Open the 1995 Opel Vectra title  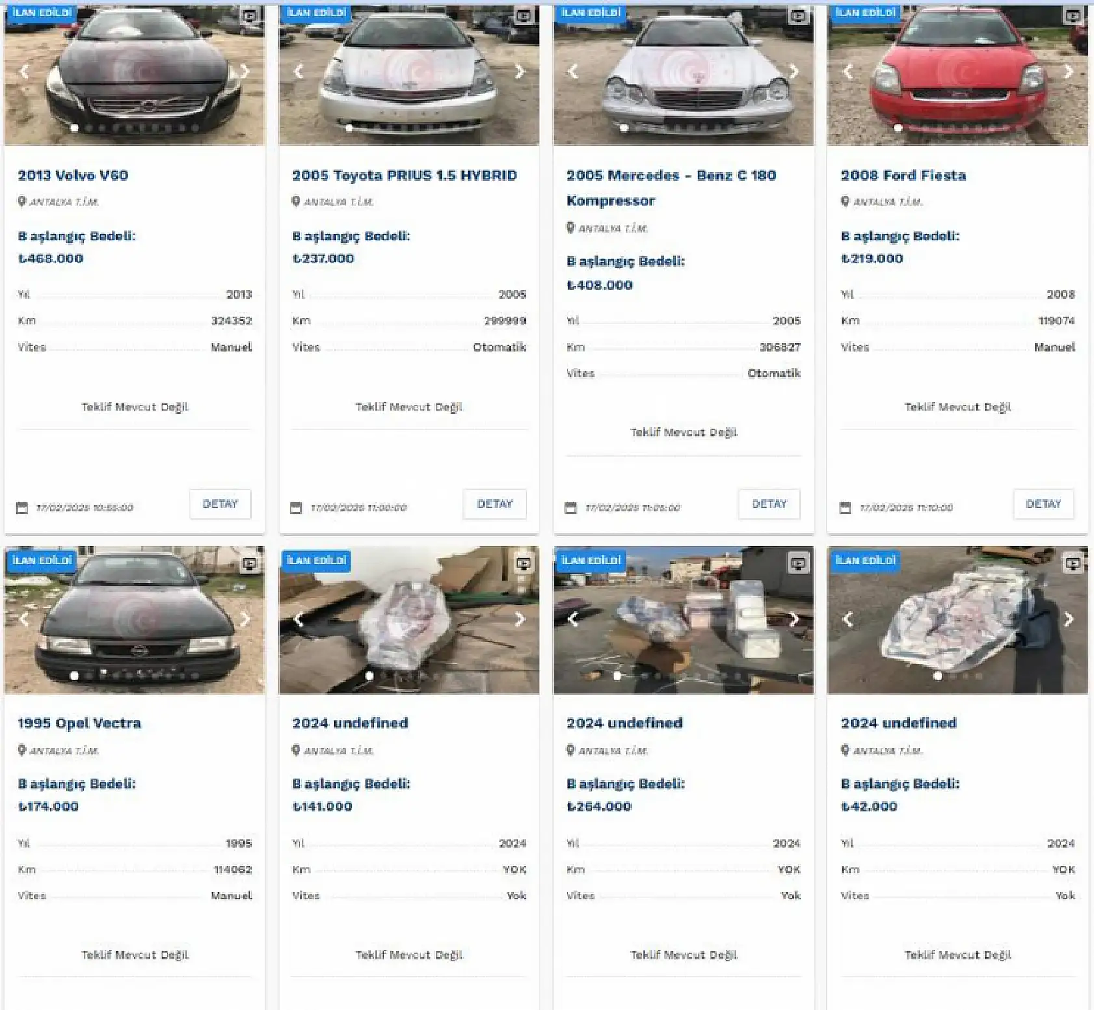click(79, 723)
